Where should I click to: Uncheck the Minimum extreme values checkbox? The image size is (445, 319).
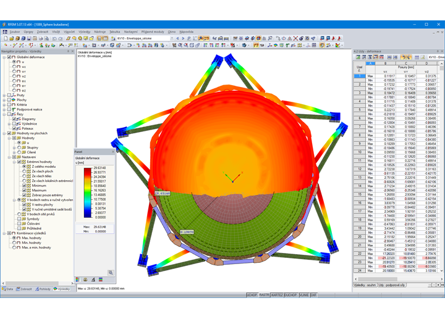point(24,186)
